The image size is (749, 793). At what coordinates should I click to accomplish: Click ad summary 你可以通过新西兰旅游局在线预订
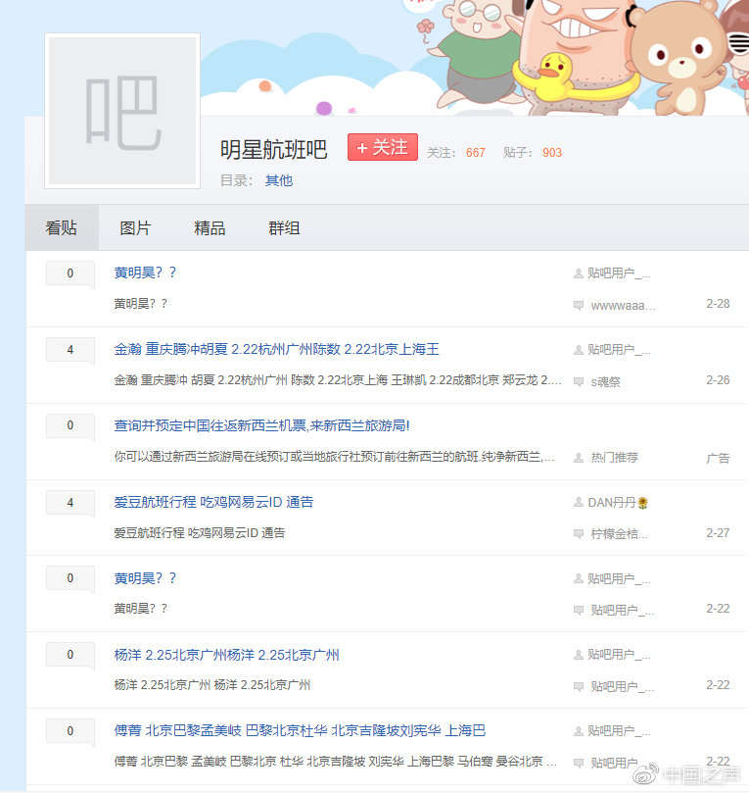[334, 457]
